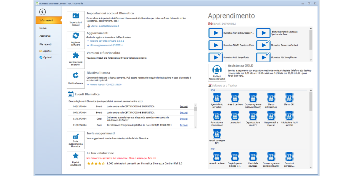This screenshot has width=353, height=176.
Task: Open Dettagli link for 04/12/2014 event
Action: tap(184, 106)
